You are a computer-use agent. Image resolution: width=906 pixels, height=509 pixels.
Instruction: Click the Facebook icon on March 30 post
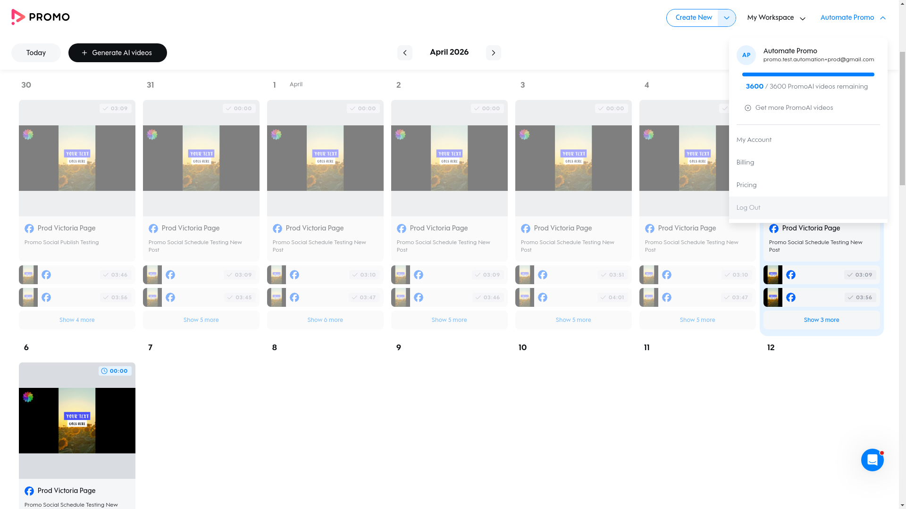pos(29,228)
